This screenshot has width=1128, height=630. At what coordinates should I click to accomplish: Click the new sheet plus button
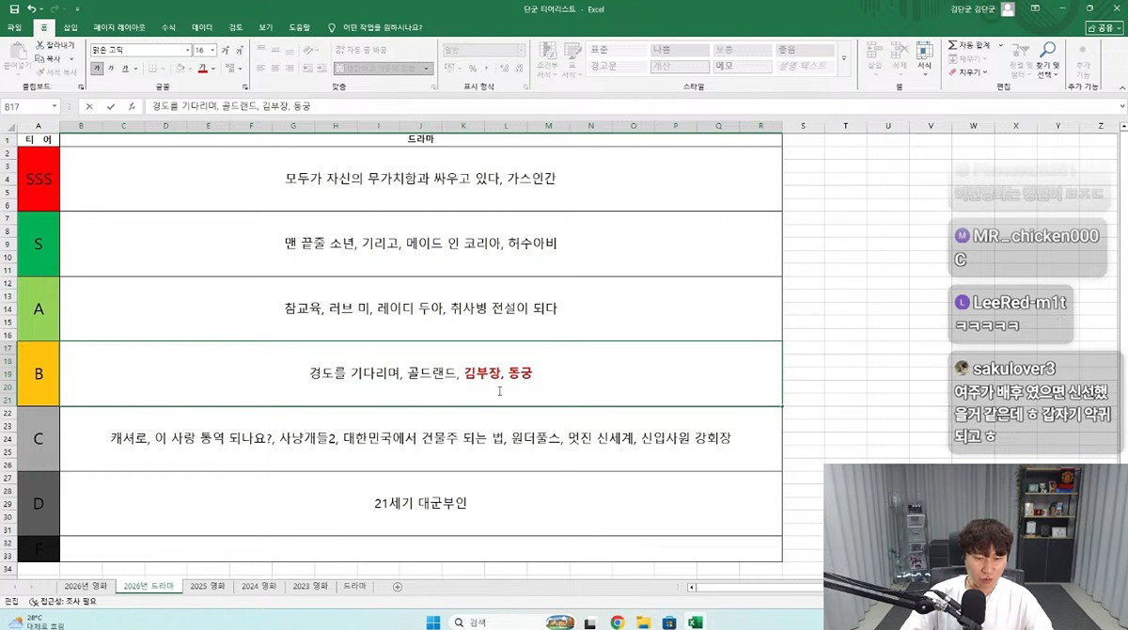click(x=397, y=587)
